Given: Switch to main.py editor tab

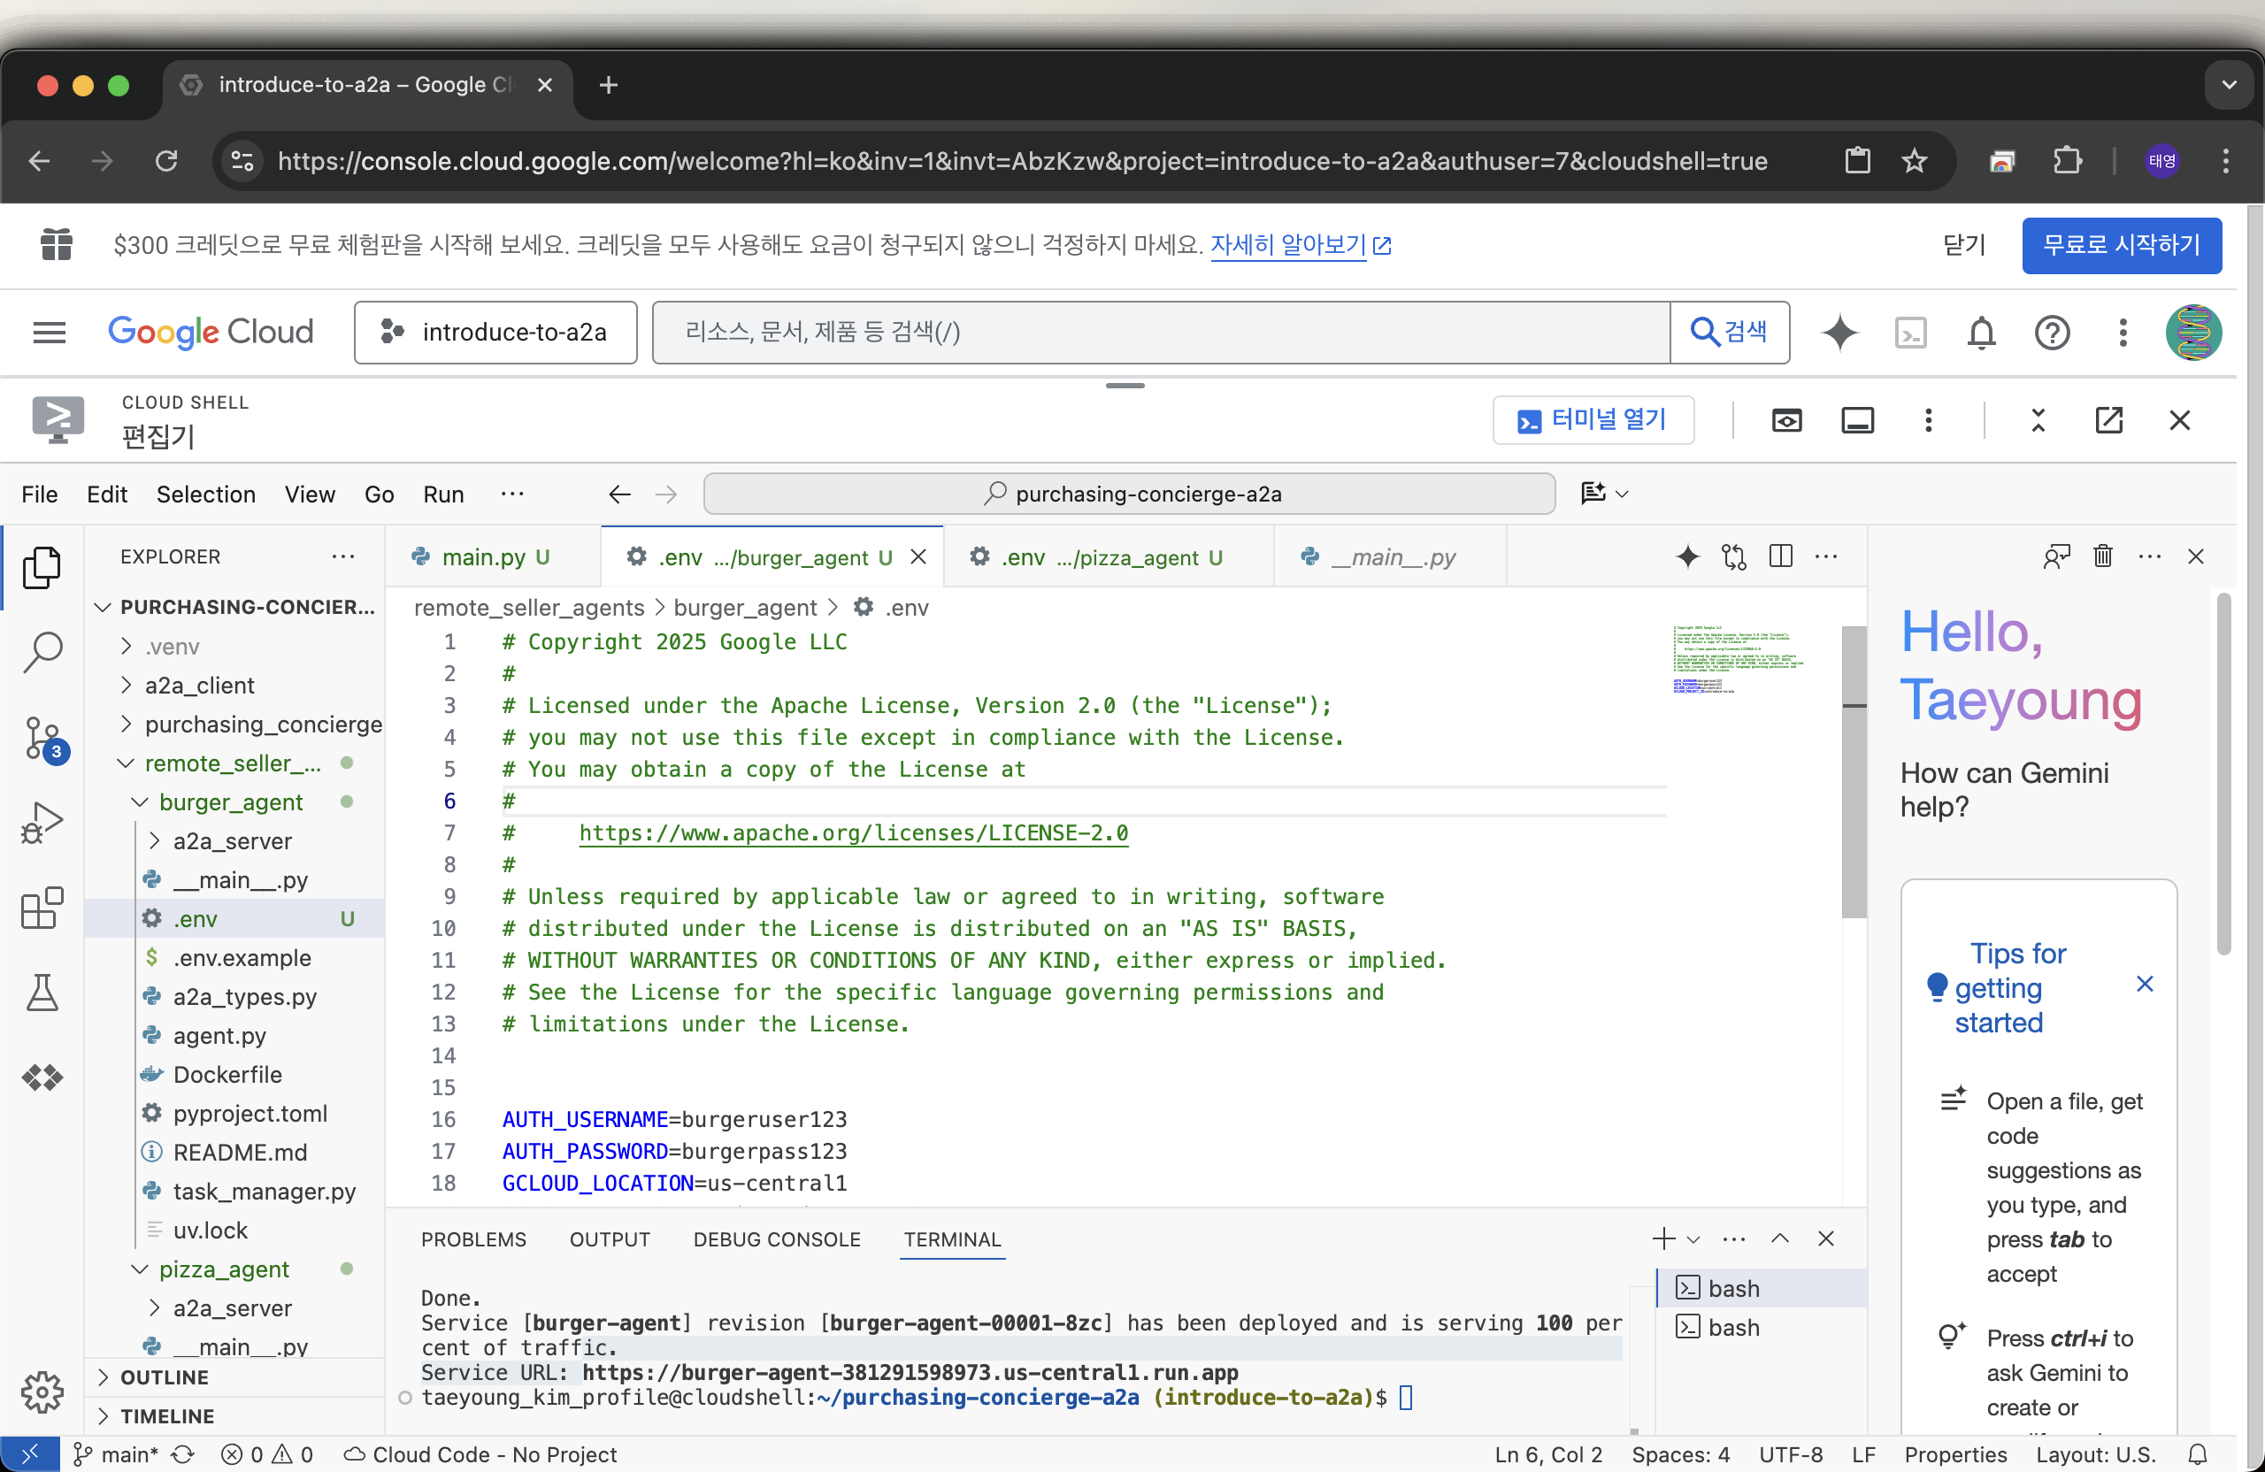Looking at the screenshot, I should coord(494,556).
